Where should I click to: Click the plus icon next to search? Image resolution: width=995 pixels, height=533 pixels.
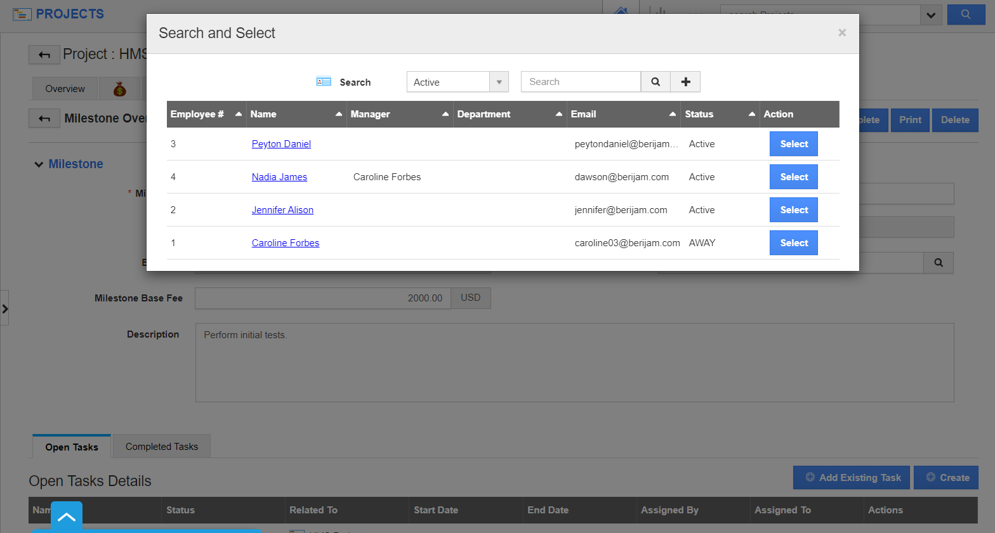pos(685,82)
